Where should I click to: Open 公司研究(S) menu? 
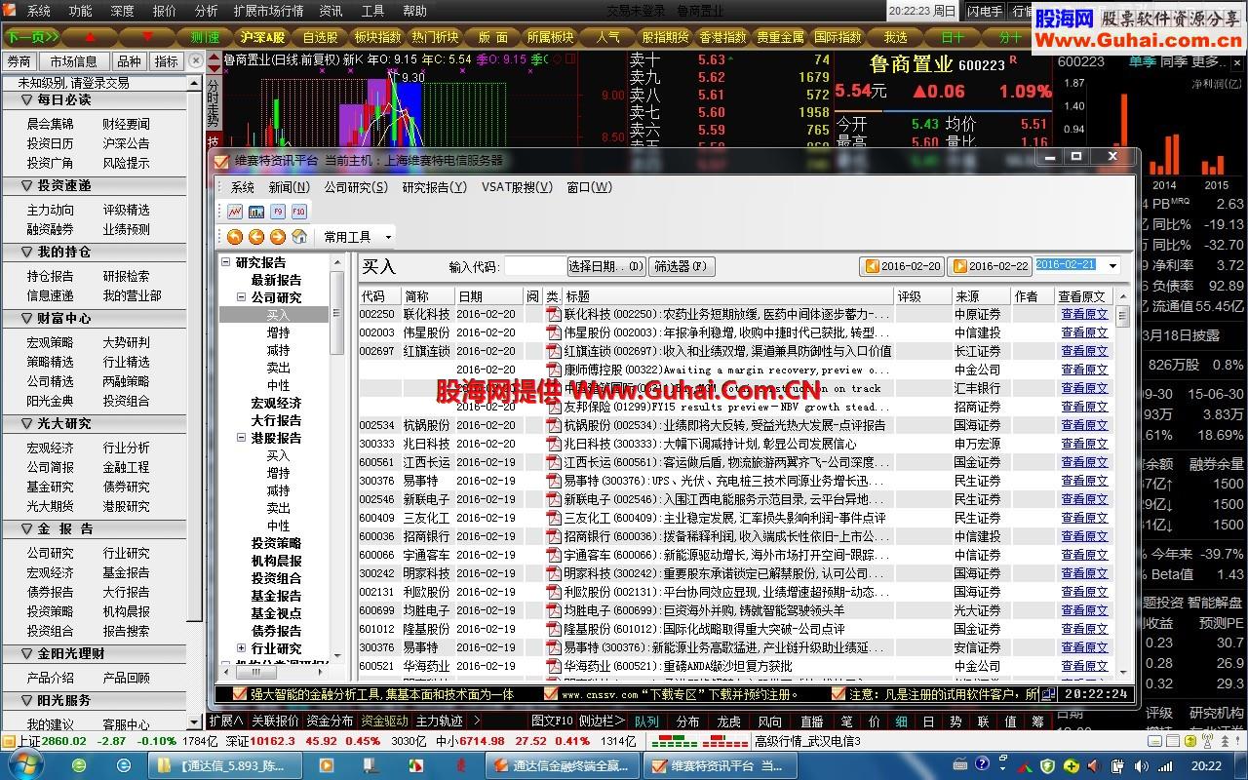[x=355, y=187]
